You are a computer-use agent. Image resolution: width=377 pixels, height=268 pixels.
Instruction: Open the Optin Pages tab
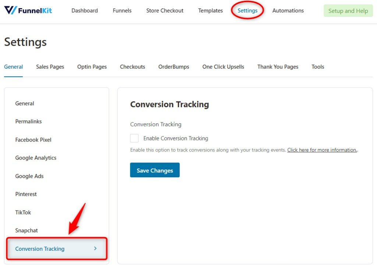click(92, 67)
